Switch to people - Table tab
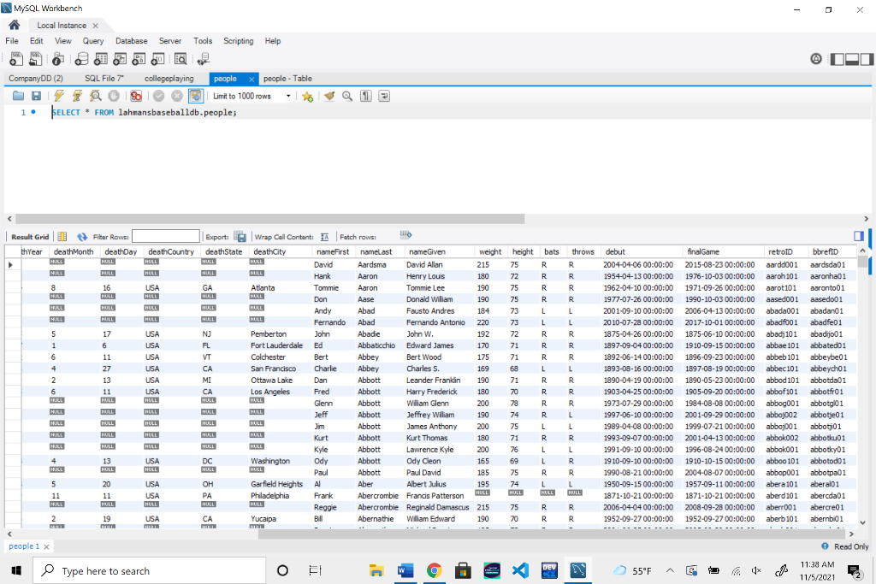This screenshot has width=876, height=584. [287, 79]
